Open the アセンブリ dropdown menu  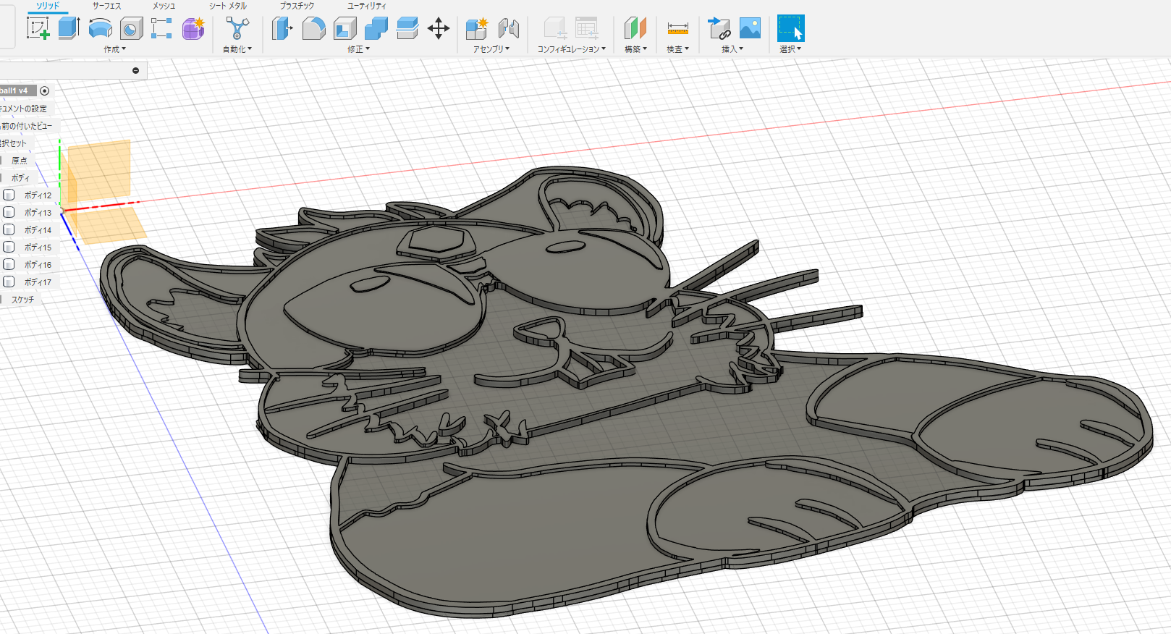491,49
